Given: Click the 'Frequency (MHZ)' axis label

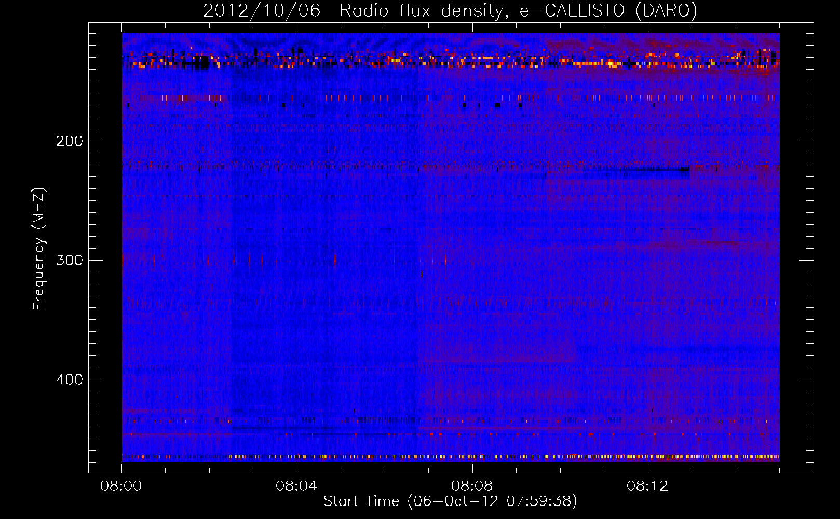Looking at the screenshot, I should coord(39,249).
